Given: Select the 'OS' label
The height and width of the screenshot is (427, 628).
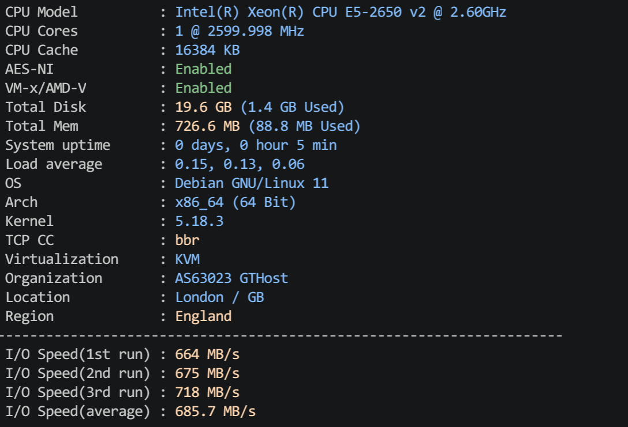Looking at the screenshot, I should tap(13, 183).
